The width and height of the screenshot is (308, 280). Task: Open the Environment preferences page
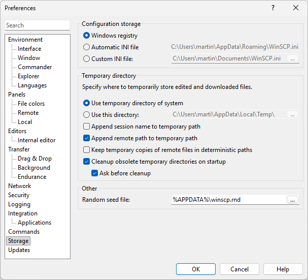[x=25, y=40]
